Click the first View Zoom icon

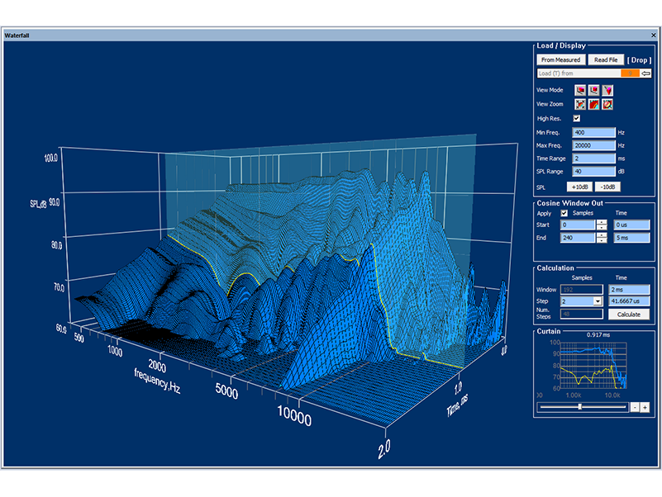pos(581,105)
